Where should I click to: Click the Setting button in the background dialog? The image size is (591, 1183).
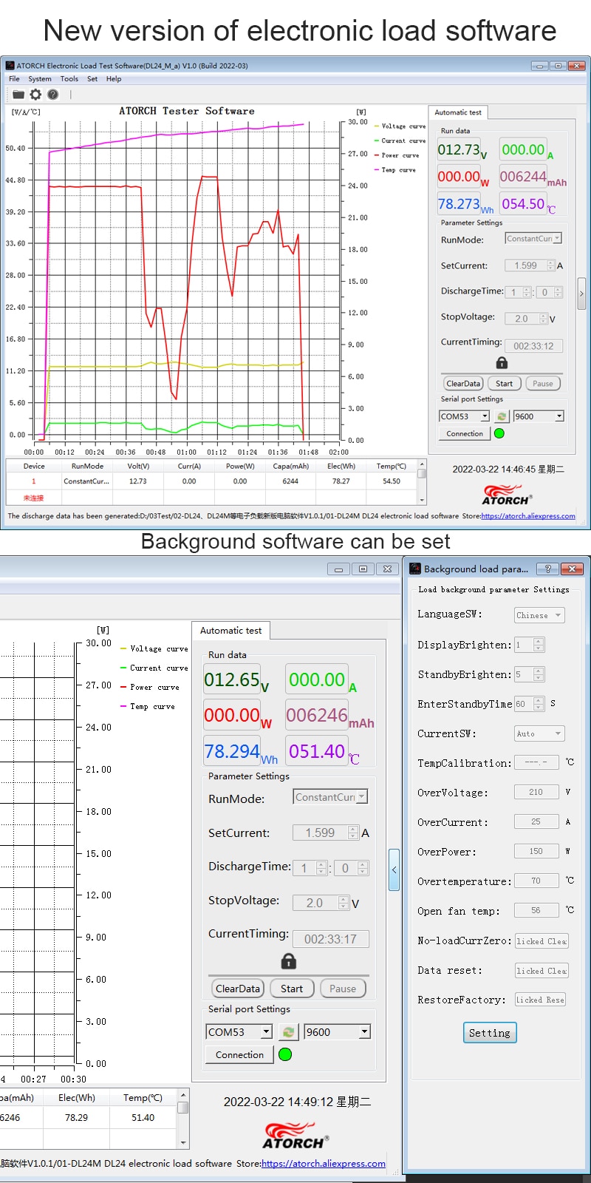tap(489, 1033)
